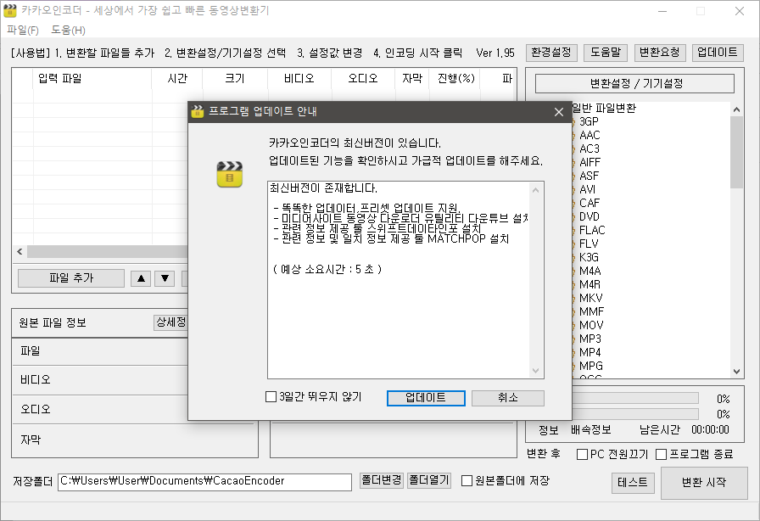Click the format list scroll-down arrow

tap(737, 372)
